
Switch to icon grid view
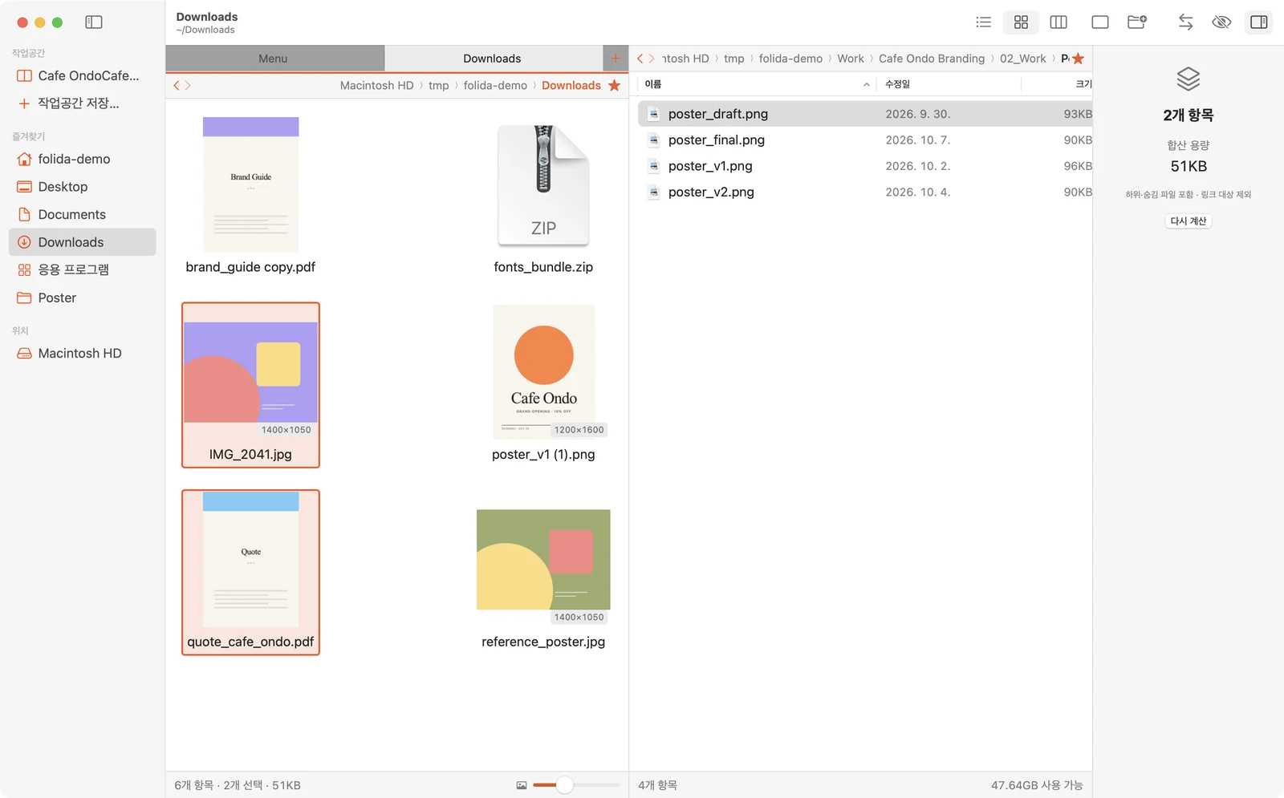point(1021,22)
